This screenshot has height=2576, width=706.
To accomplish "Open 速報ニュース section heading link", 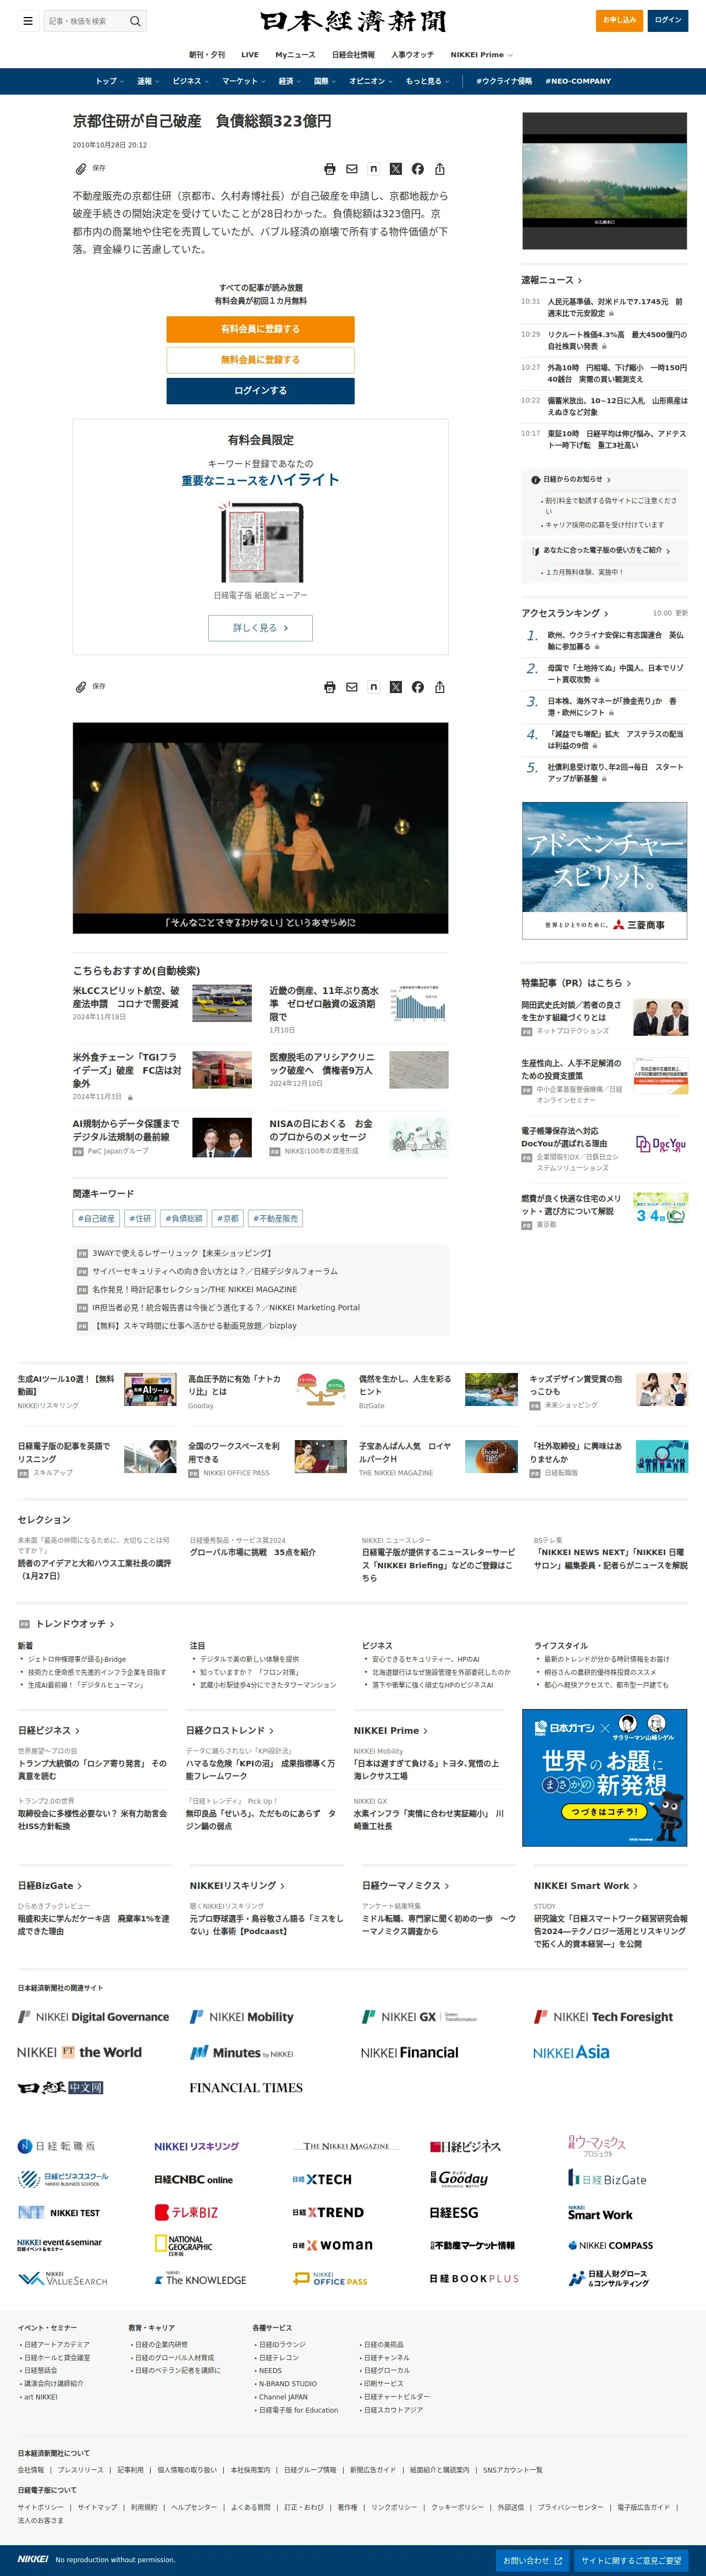I will (551, 280).
